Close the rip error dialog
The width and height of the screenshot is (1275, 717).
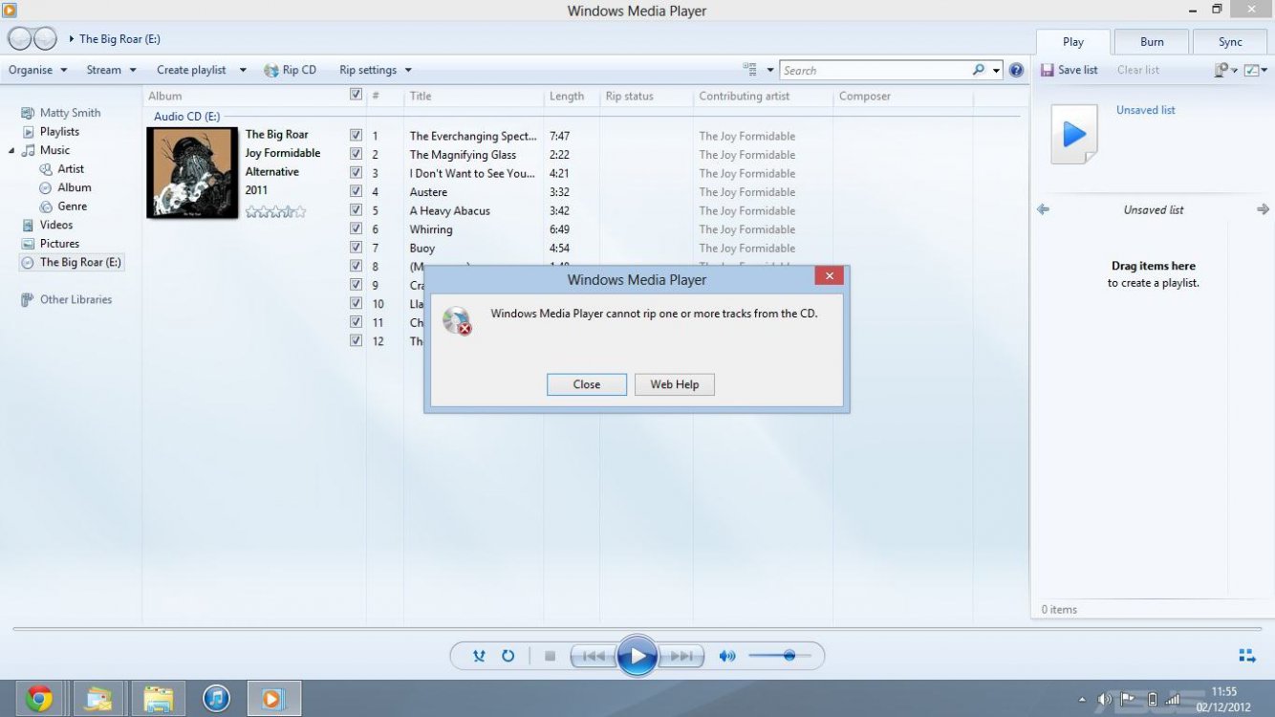[586, 384]
